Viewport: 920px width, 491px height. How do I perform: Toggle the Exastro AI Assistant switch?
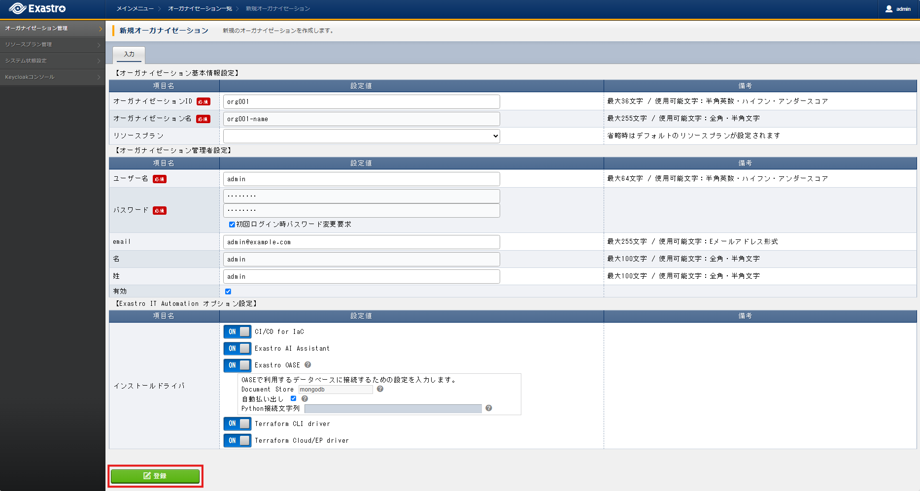point(238,349)
